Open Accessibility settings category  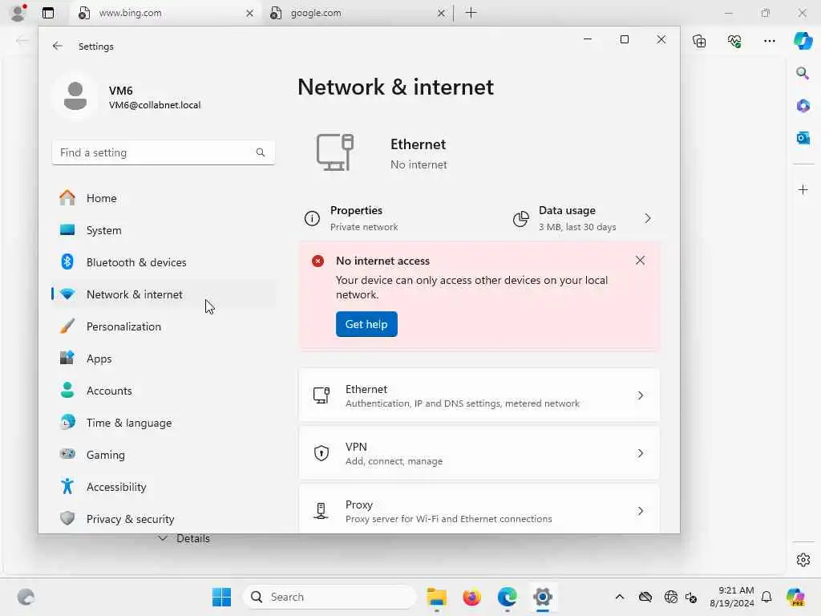pyautogui.click(x=164, y=487)
